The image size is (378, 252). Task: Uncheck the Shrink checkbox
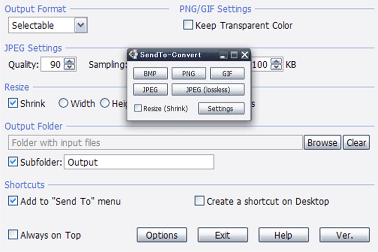tap(13, 103)
